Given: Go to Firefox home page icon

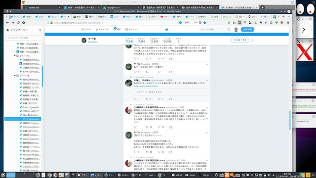Looking at the screenshot, I should click(x=23, y=23).
